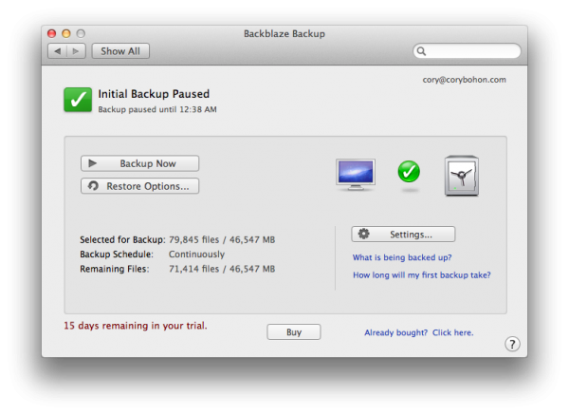Open help with the question mark button

point(512,344)
